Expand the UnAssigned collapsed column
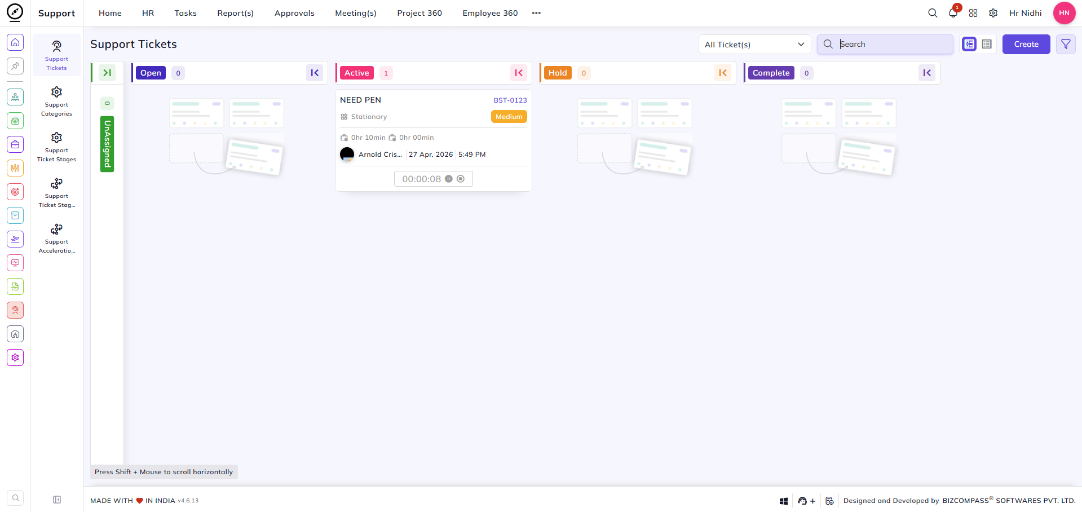Image resolution: width=1082 pixels, height=512 pixels. pyautogui.click(x=107, y=73)
